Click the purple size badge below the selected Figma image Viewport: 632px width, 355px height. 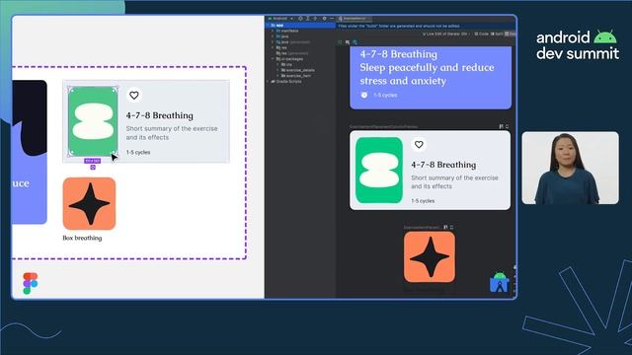coord(92,161)
